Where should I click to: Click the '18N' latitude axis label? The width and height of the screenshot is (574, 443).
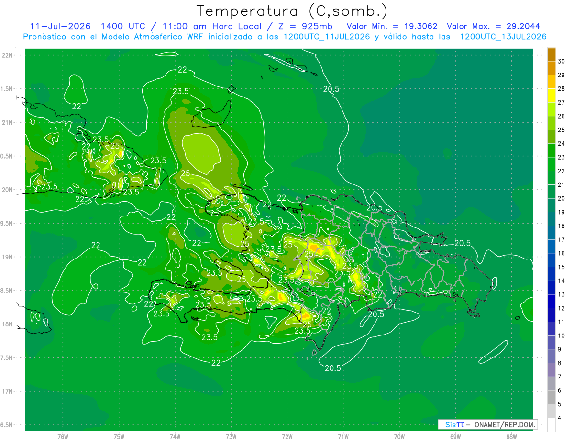(x=8, y=324)
